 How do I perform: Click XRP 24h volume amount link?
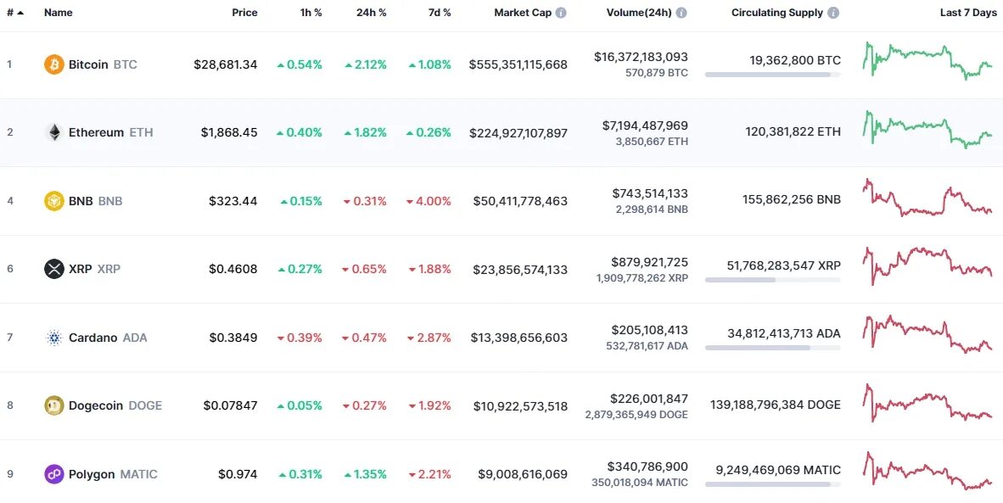(649, 262)
